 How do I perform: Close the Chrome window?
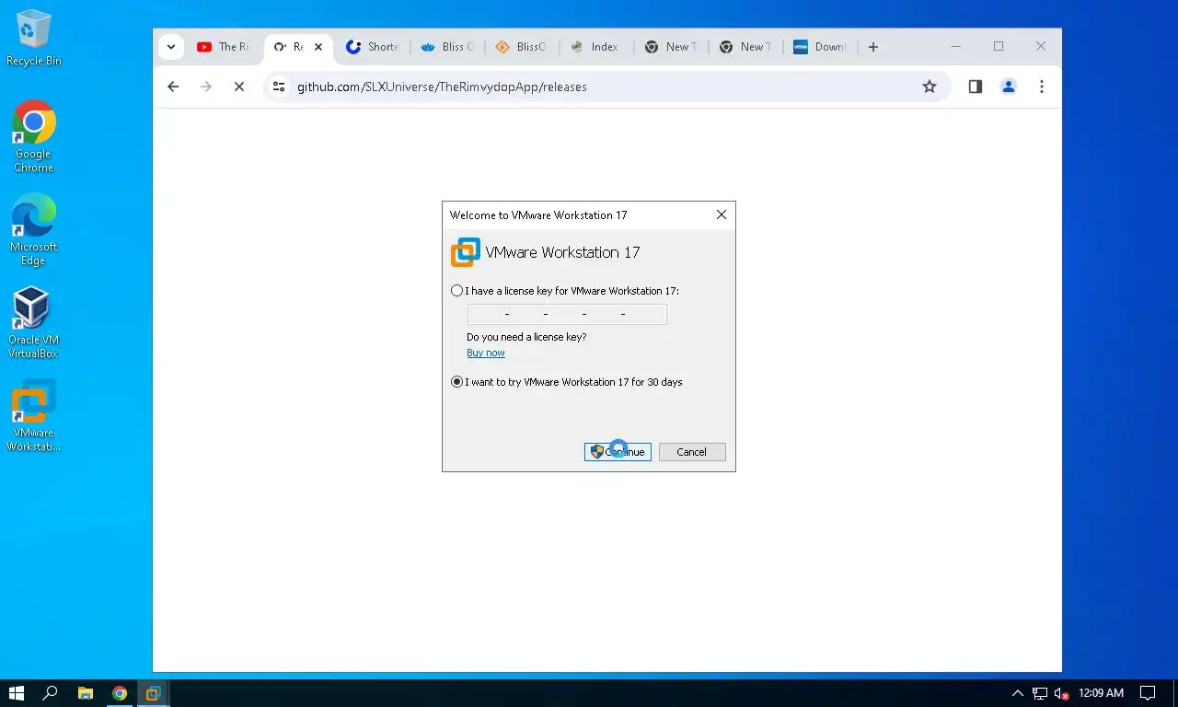[x=1041, y=46]
